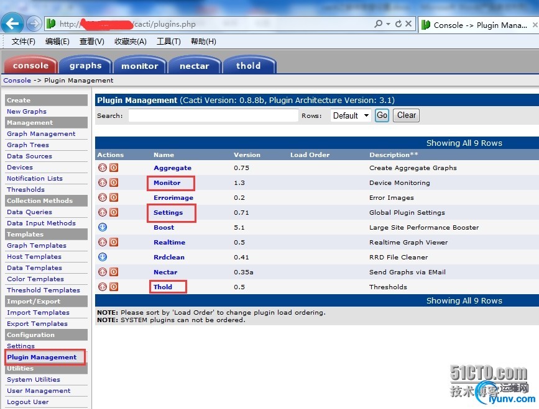Open the Rrdclean plugin link
The width and height of the screenshot is (539, 409).
click(x=169, y=257)
